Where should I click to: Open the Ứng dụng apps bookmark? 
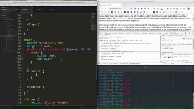point(102,12)
